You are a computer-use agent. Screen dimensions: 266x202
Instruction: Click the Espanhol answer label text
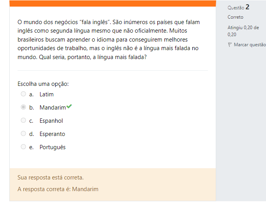point(51,121)
